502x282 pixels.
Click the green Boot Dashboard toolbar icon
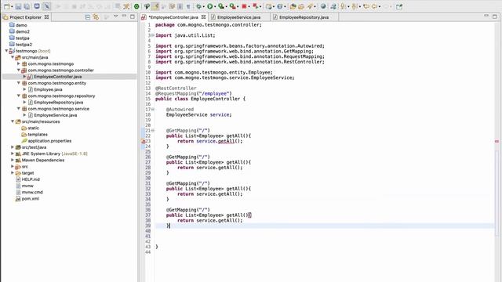pyautogui.click(x=136, y=6)
